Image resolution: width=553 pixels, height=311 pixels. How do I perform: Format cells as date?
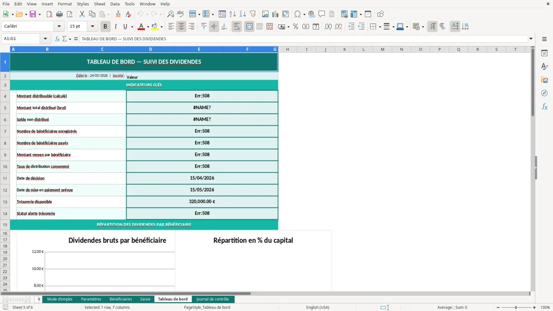pyautogui.click(x=316, y=27)
